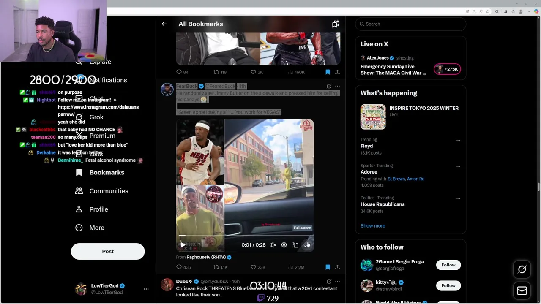Open 2Game I Sergio Frega profile

[x=399, y=262]
